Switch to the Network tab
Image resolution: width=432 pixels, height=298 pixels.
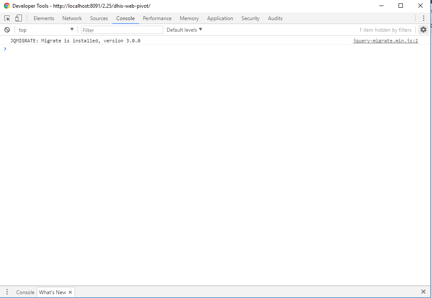(72, 18)
